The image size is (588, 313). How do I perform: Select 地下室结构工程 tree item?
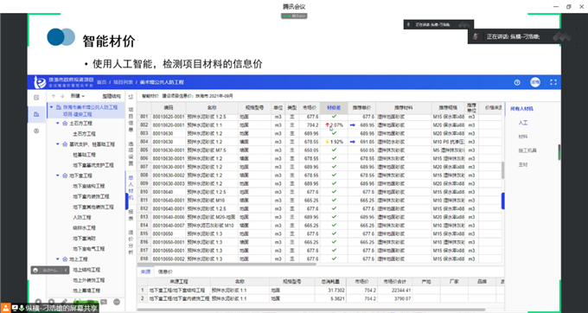point(89,186)
